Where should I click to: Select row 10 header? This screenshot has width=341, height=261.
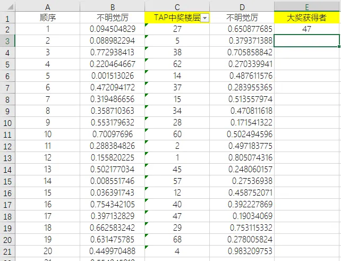point(7,123)
